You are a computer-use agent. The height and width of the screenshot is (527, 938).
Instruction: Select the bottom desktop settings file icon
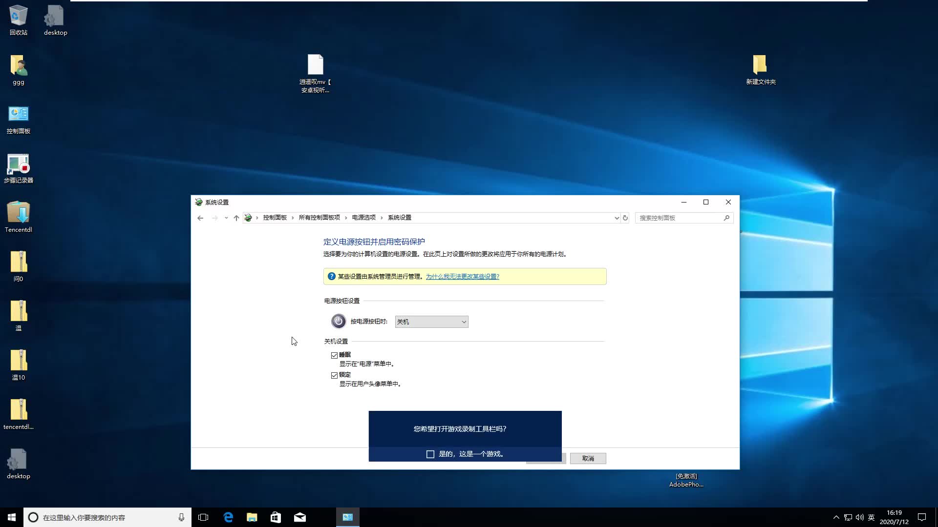coord(18,464)
